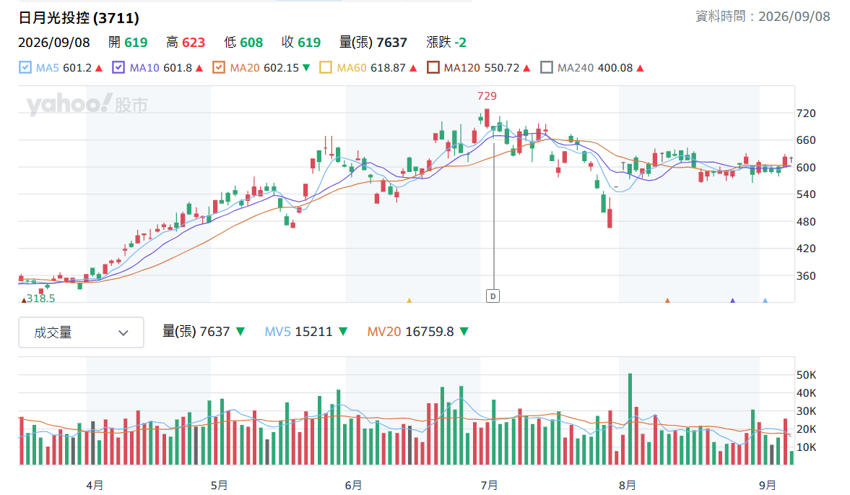The width and height of the screenshot is (850, 495).
Task: Click the date 2026/09/08 beside the opening price
Action: [x=53, y=43]
